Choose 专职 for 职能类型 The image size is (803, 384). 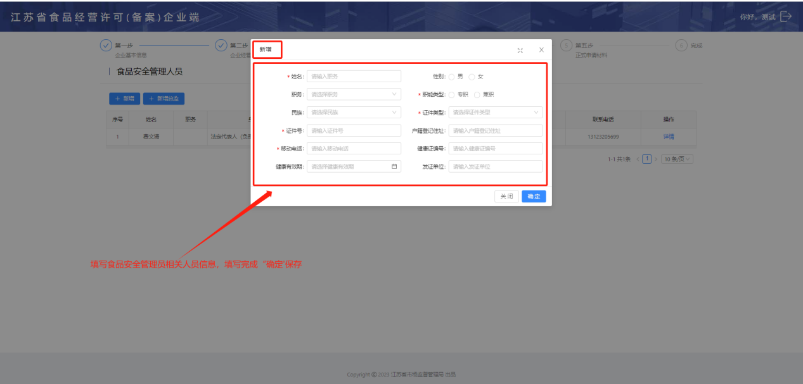[x=452, y=94]
